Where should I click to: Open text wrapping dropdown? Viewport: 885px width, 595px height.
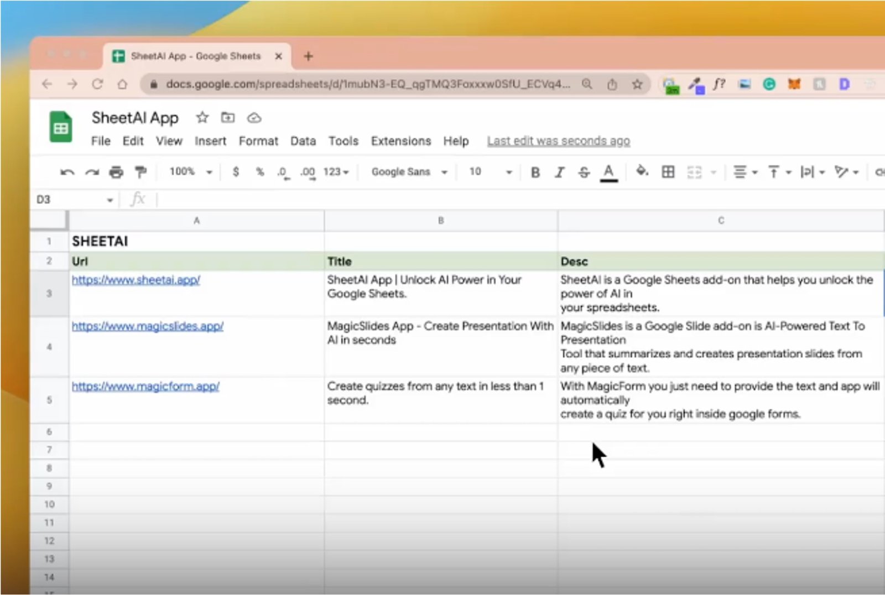tap(813, 173)
